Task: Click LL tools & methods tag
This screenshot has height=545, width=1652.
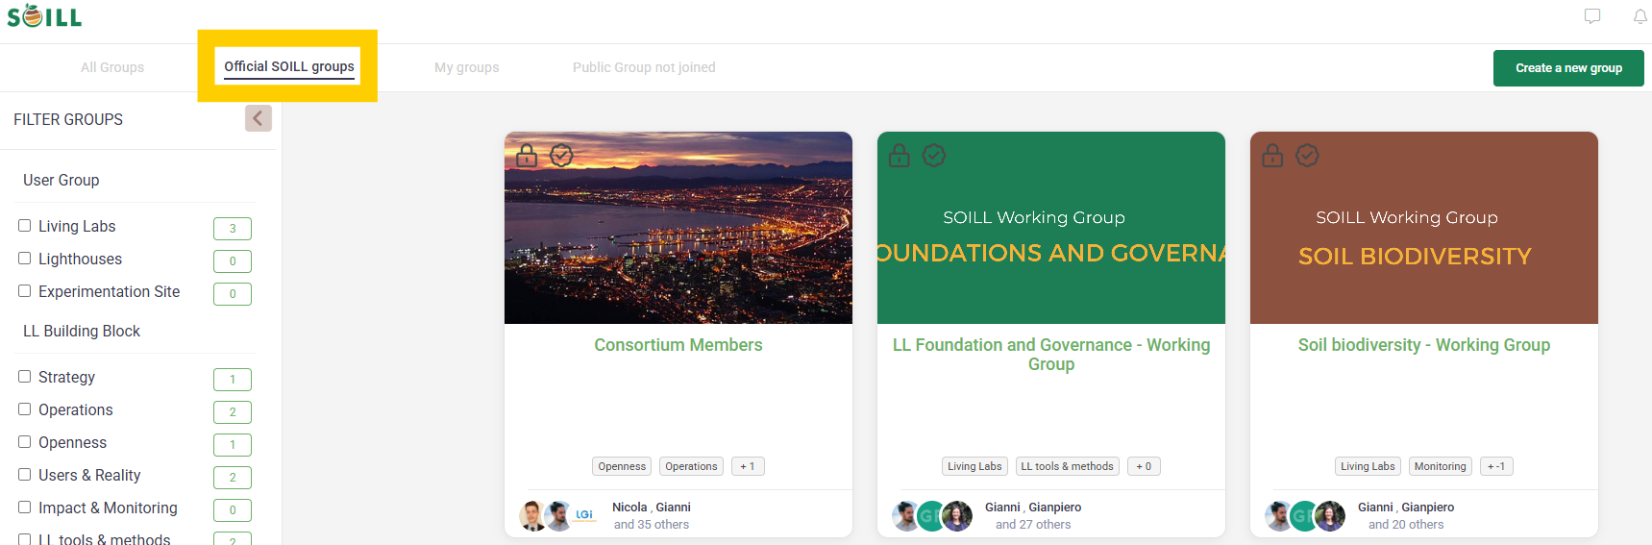Action: 1067,466
